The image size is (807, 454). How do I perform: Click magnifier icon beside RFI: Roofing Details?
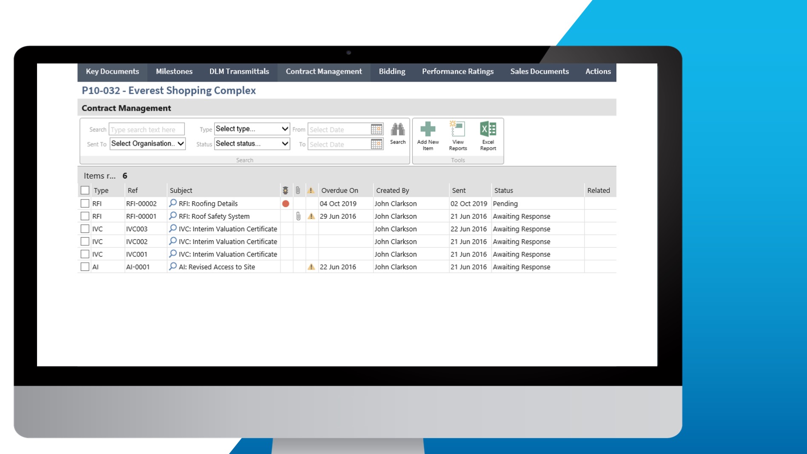[173, 203]
